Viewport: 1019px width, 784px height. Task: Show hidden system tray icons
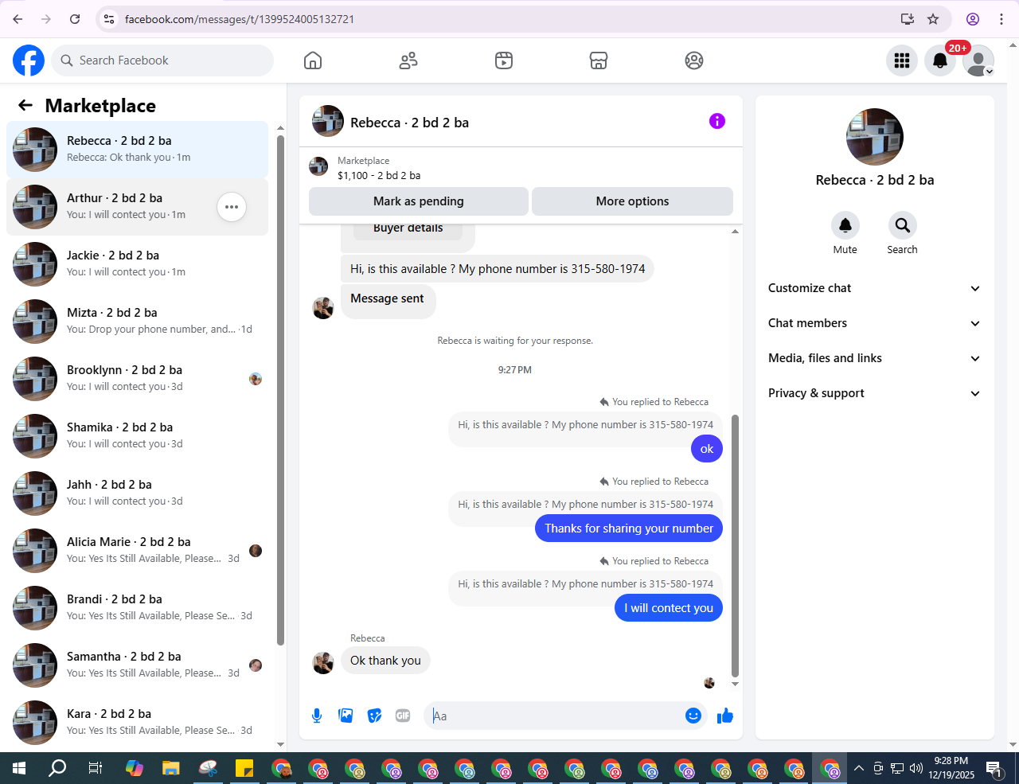pos(858,768)
